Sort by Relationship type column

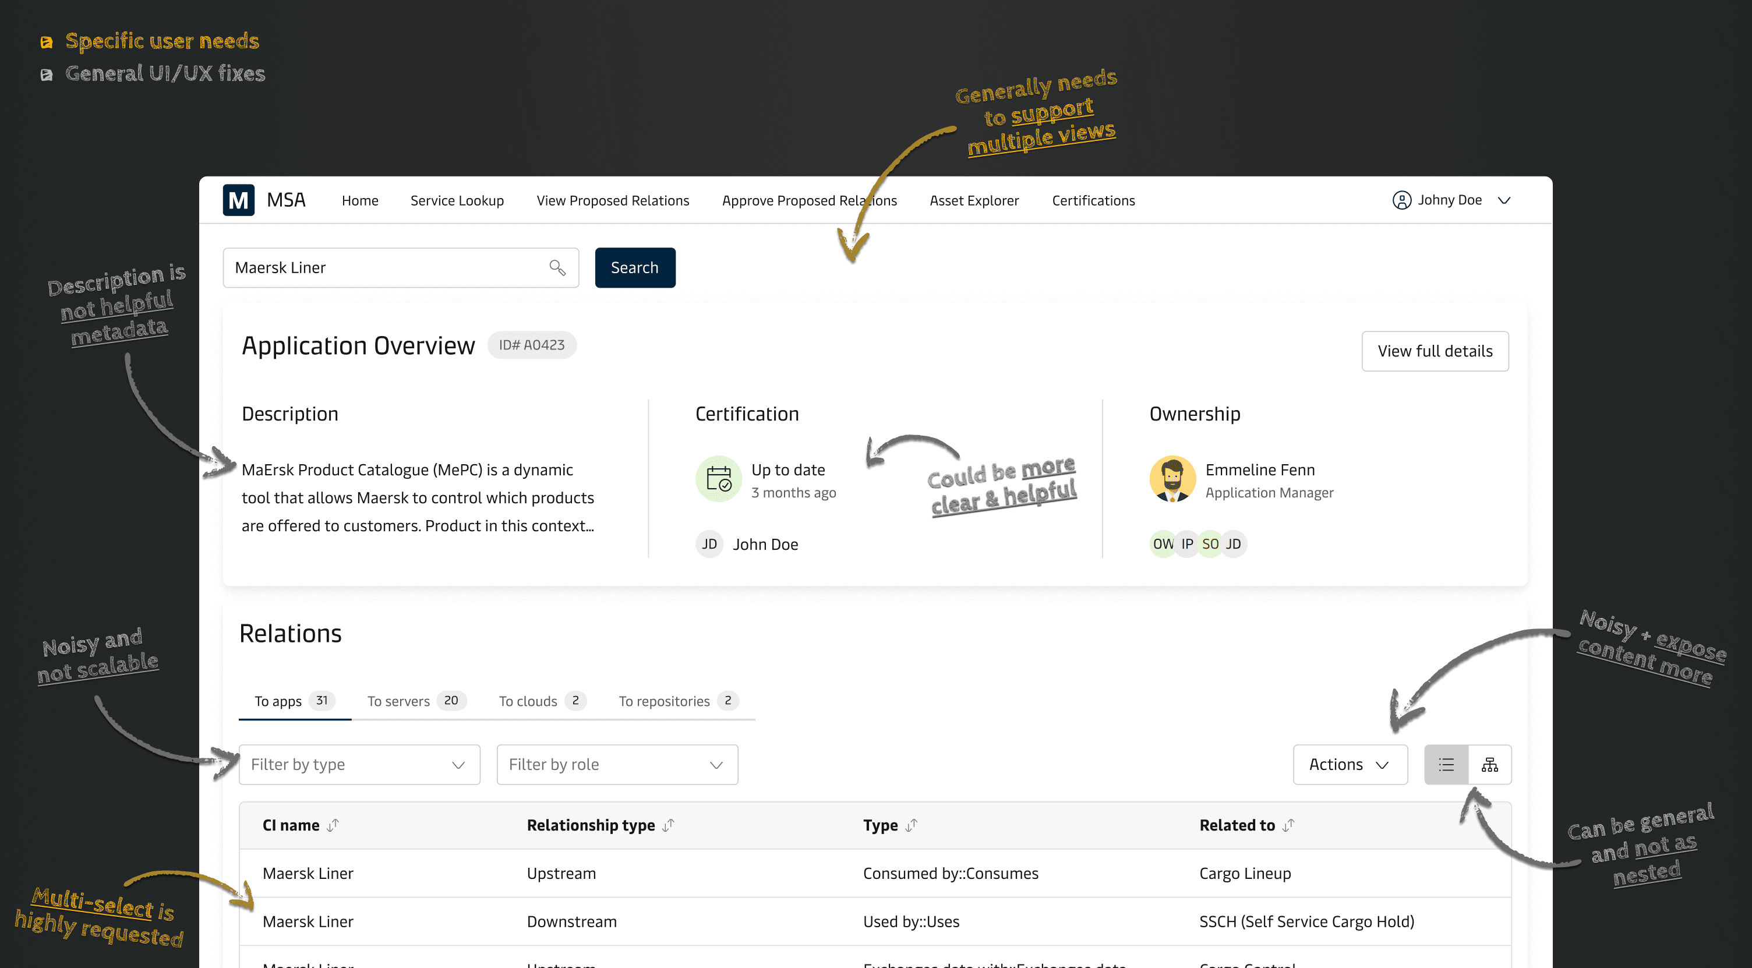click(x=668, y=825)
